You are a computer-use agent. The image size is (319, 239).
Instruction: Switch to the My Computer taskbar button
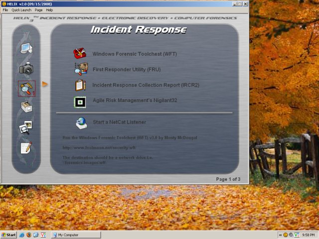[x=76, y=235]
